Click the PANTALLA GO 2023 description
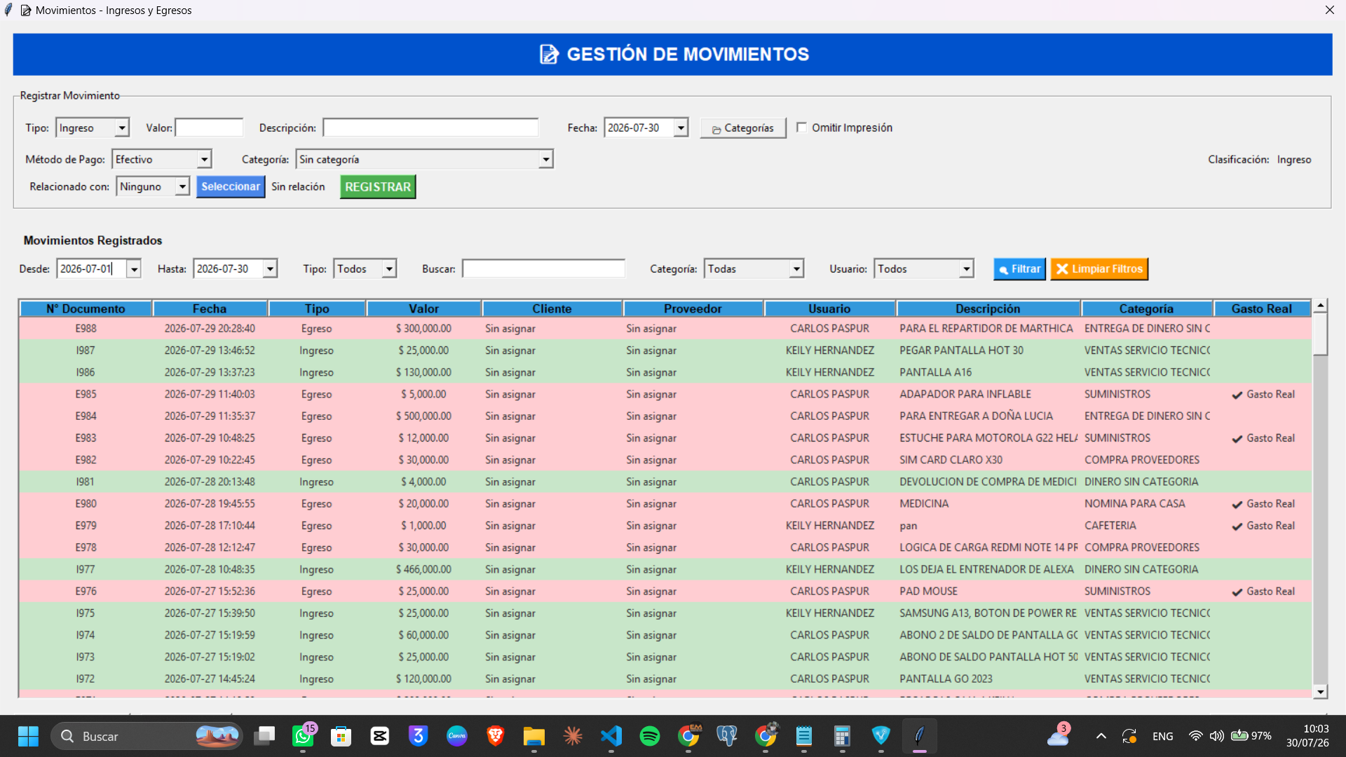 [x=946, y=679]
